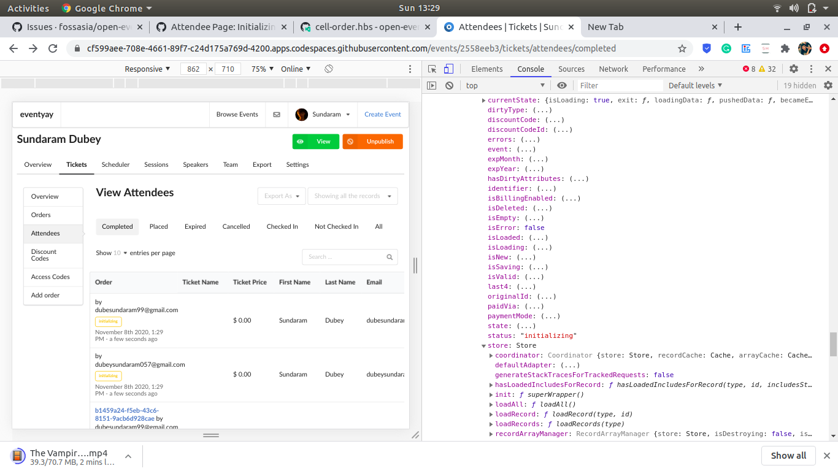Expand the recordArrayManager entry
Screen dimensions: 838x471
pyautogui.click(x=491, y=434)
